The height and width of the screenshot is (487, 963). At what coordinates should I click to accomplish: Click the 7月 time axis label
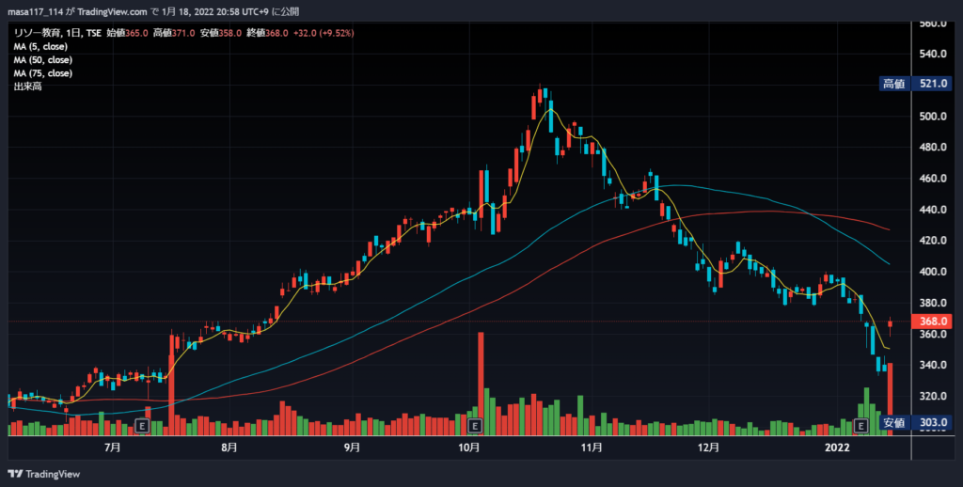(x=113, y=448)
